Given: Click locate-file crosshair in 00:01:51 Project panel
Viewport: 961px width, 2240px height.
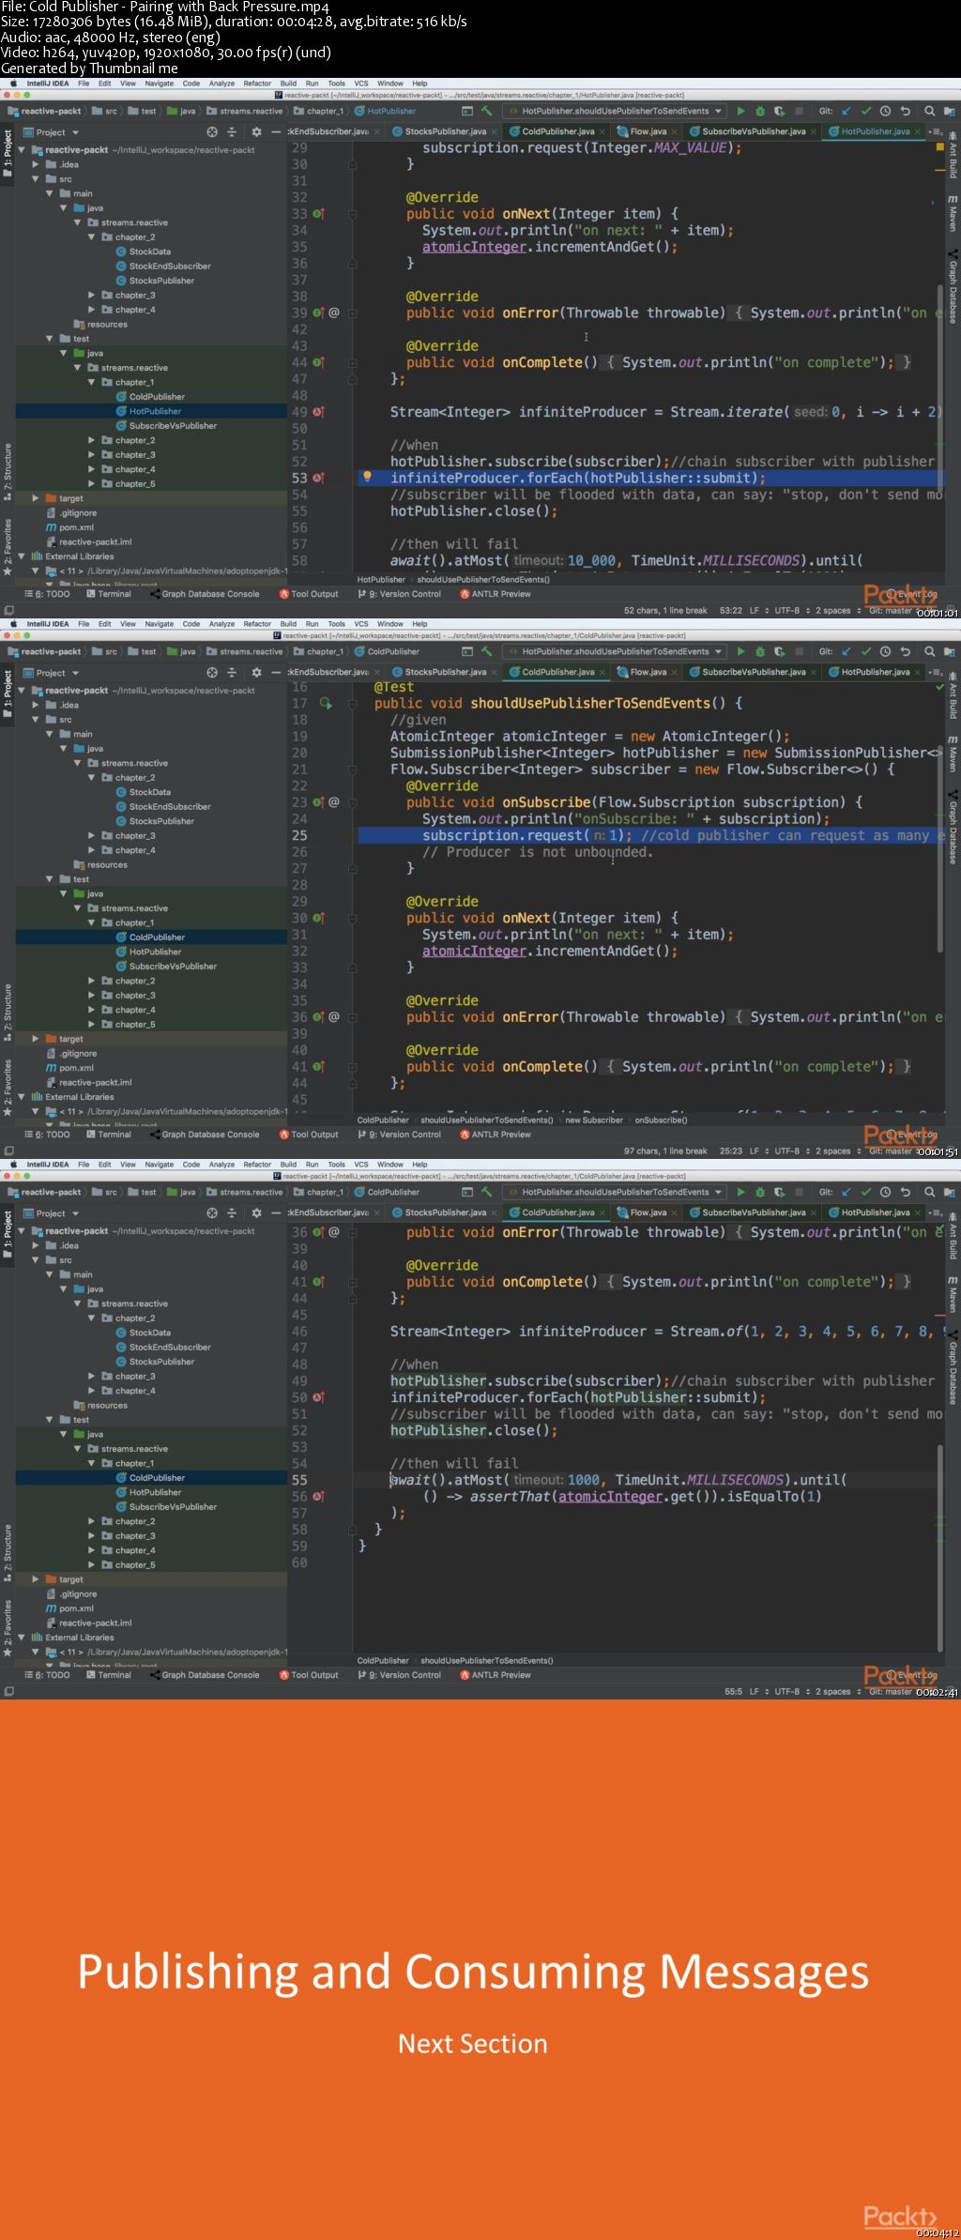Looking at the screenshot, I should [212, 673].
